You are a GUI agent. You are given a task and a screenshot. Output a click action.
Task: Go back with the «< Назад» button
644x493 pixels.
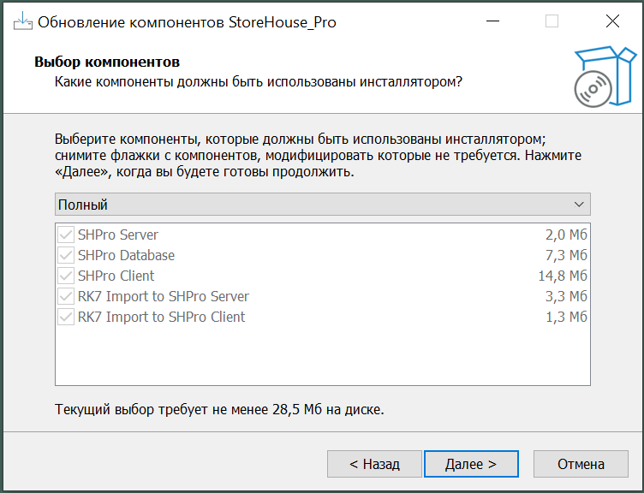(x=374, y=464)
